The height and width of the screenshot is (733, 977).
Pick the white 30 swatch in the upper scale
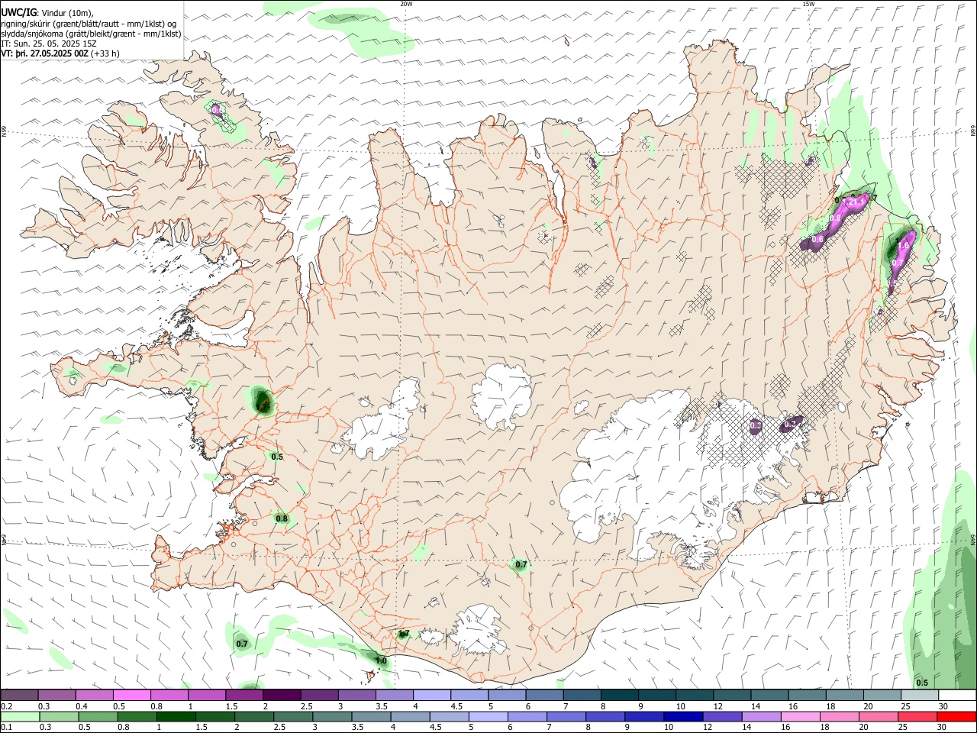click(x=958, y=695)
